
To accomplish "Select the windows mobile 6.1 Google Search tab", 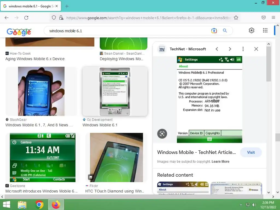I will point(31,6).
